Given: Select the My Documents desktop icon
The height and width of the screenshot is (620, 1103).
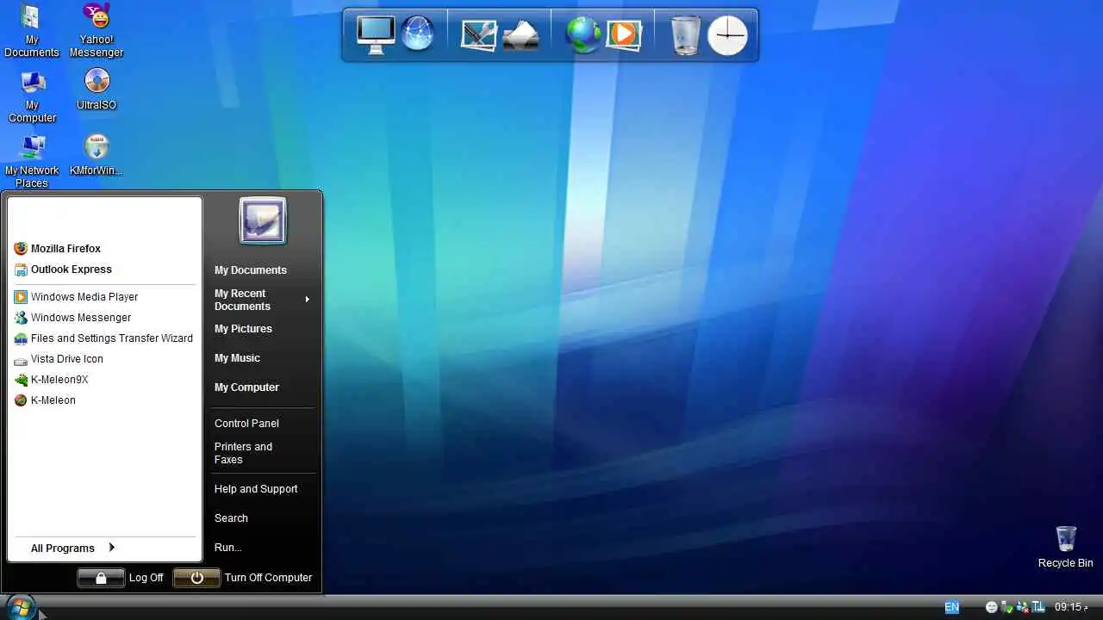Looking at the screenshot, I should pyautogui.click(x=32, y=31).
